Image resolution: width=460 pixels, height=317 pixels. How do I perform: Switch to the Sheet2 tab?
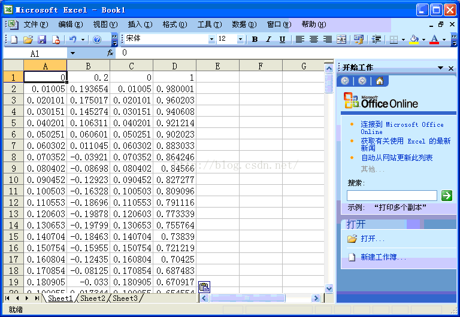point(92,298)
